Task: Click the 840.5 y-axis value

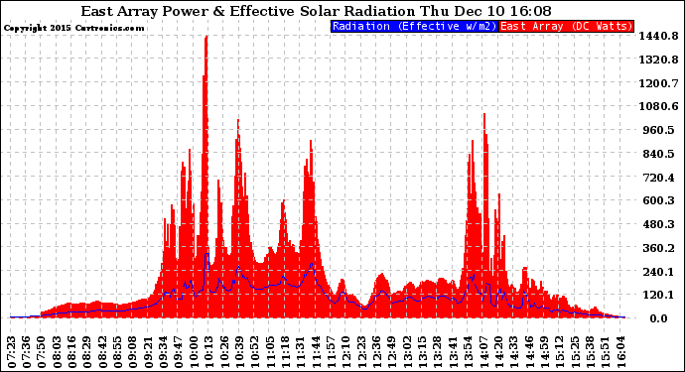Action: (x=659, y=154)
